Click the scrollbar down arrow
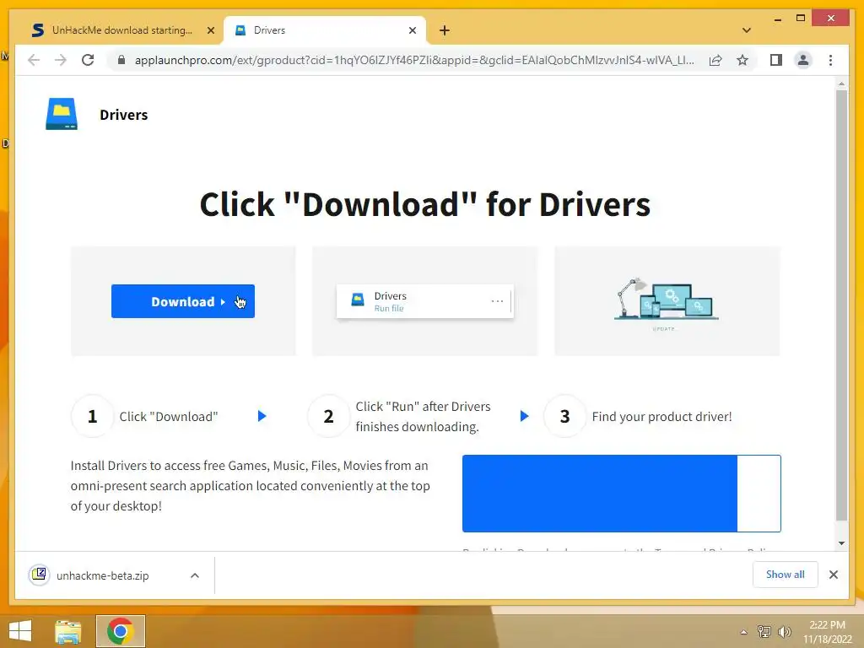 click(841, 543)
